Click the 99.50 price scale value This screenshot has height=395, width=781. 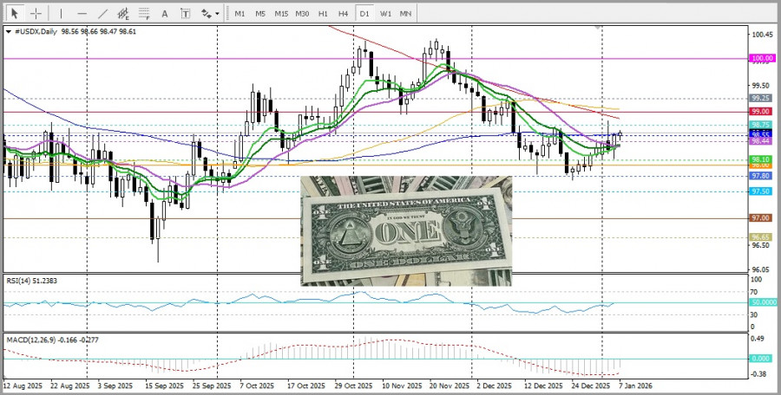click(760, 85)
